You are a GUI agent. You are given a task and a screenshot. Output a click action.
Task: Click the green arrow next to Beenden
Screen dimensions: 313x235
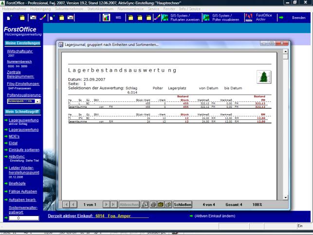(281, 18)
